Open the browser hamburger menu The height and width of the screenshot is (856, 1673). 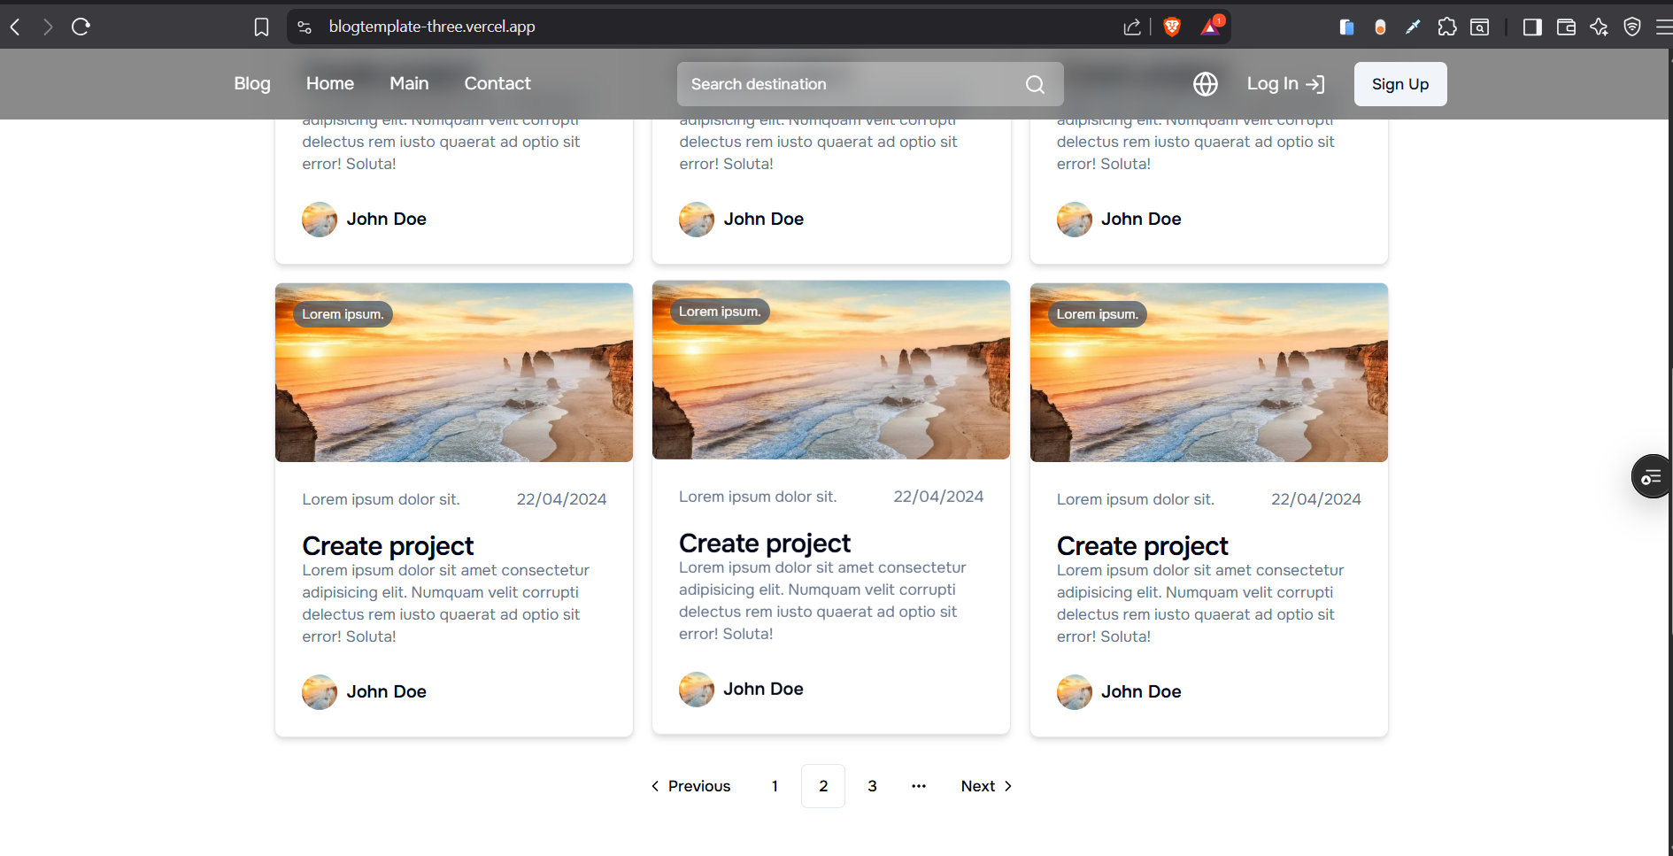pos(1663,27)
